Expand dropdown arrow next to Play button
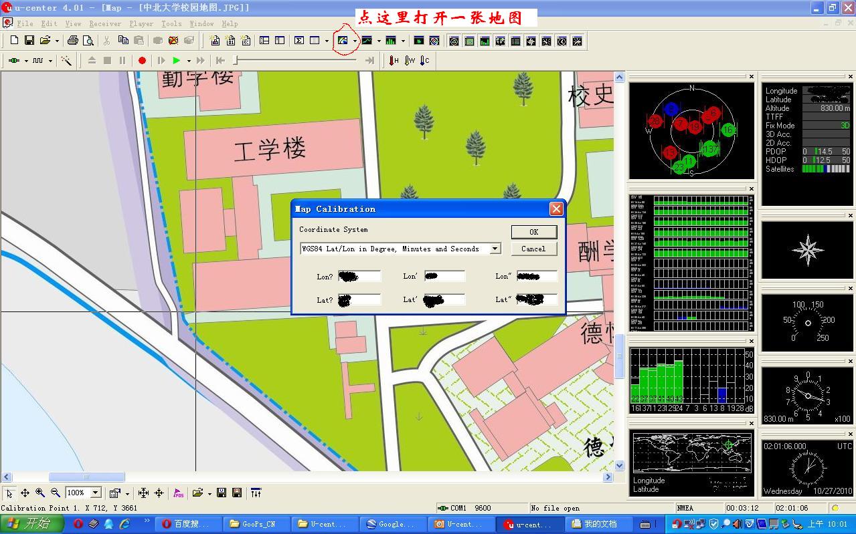Image resolution: width=856 pixels, height=534 pixels. click(x=188, y=60)
